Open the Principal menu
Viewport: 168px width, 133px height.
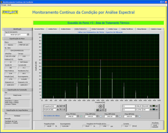tap(4, 5)
